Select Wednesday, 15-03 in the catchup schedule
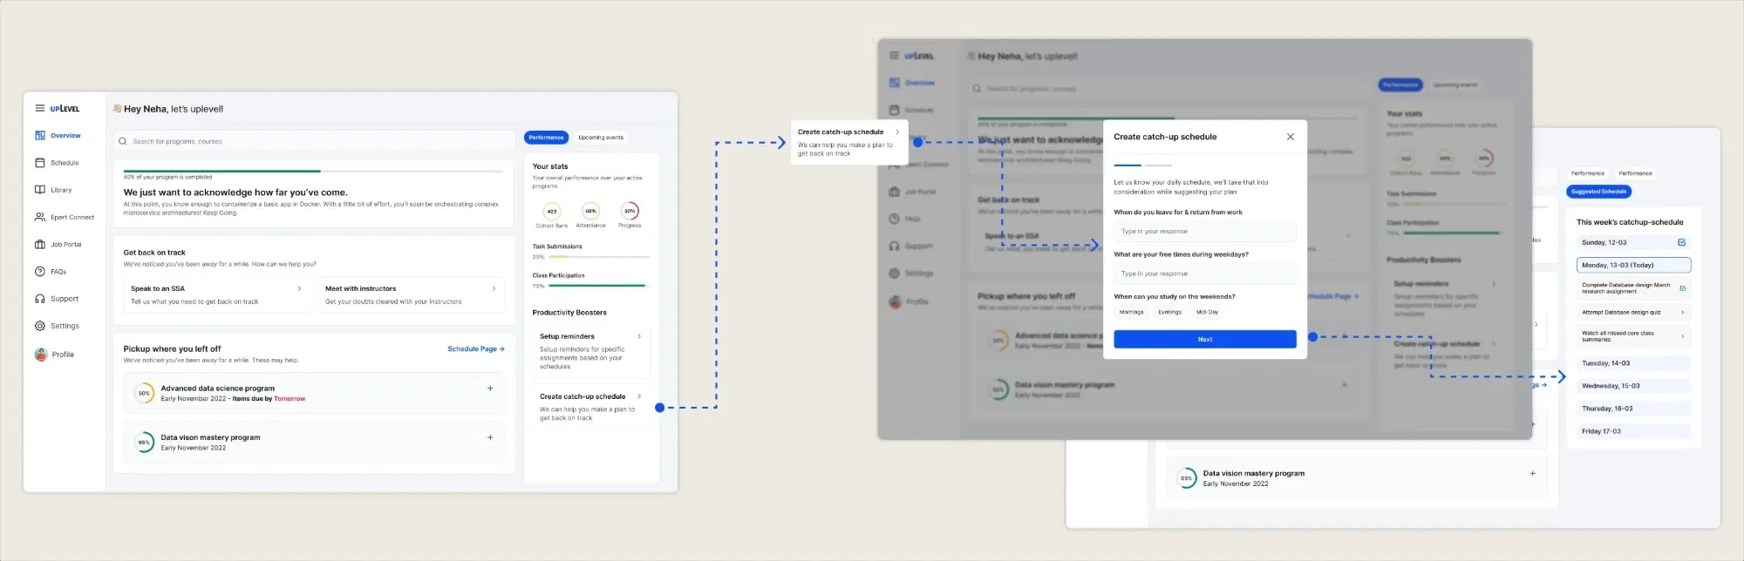The width and height of the screenshot is (1744, 561). tap(1634, 386)
